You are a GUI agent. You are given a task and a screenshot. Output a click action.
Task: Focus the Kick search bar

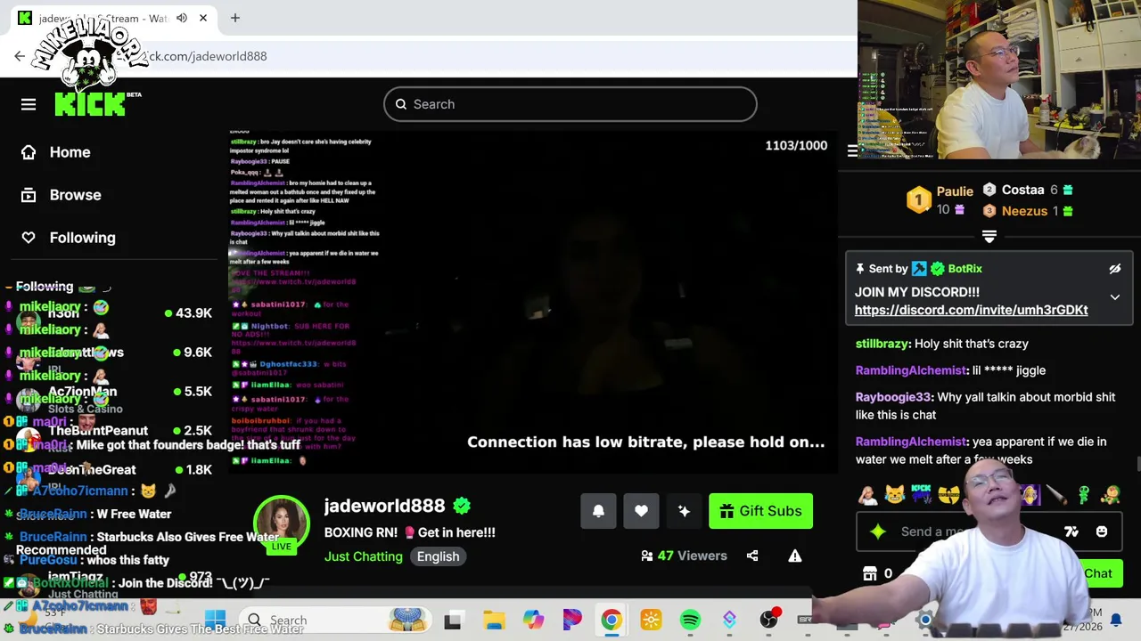click(570, 104)
